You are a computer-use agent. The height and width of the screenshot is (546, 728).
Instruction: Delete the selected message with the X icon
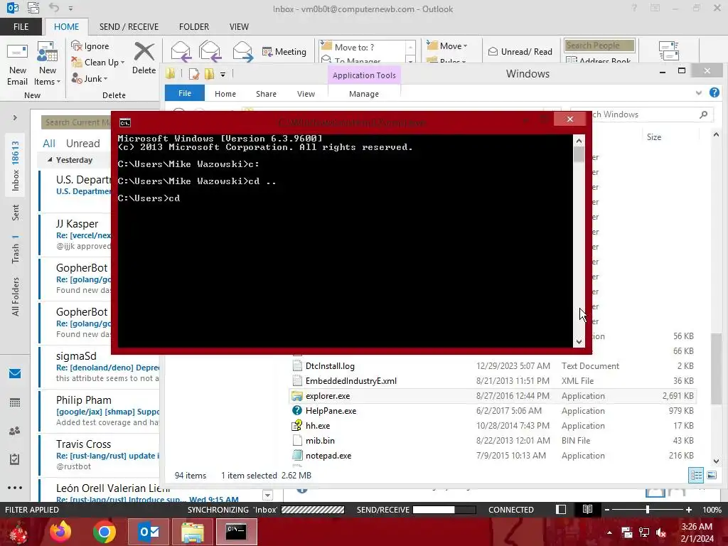point(144,58)
